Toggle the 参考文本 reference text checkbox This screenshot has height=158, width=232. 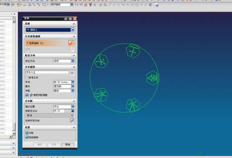tap(27, 77)
